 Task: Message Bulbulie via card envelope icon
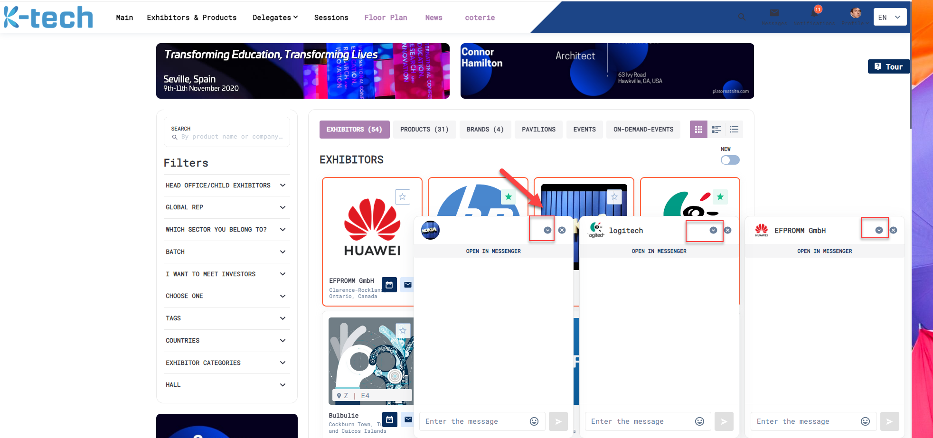[408, 419]
